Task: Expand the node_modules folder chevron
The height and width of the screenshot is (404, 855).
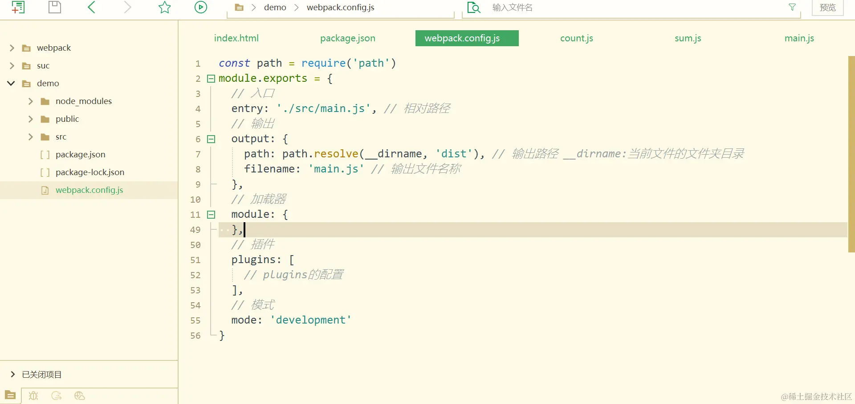Action: point(30,101)
